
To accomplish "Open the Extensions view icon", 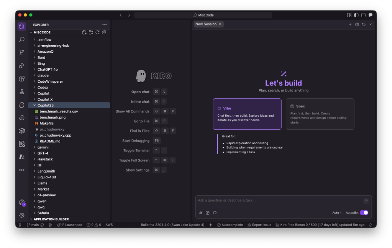I will pos(22,79).
